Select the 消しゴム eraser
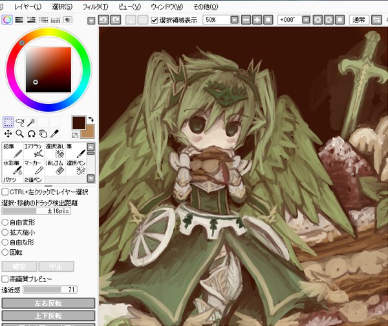This screenshot has width=388, height=326. point(55,167)
